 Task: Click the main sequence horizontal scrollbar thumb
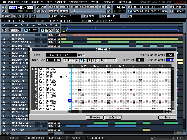pyautogui.click(x=79, y=133)
